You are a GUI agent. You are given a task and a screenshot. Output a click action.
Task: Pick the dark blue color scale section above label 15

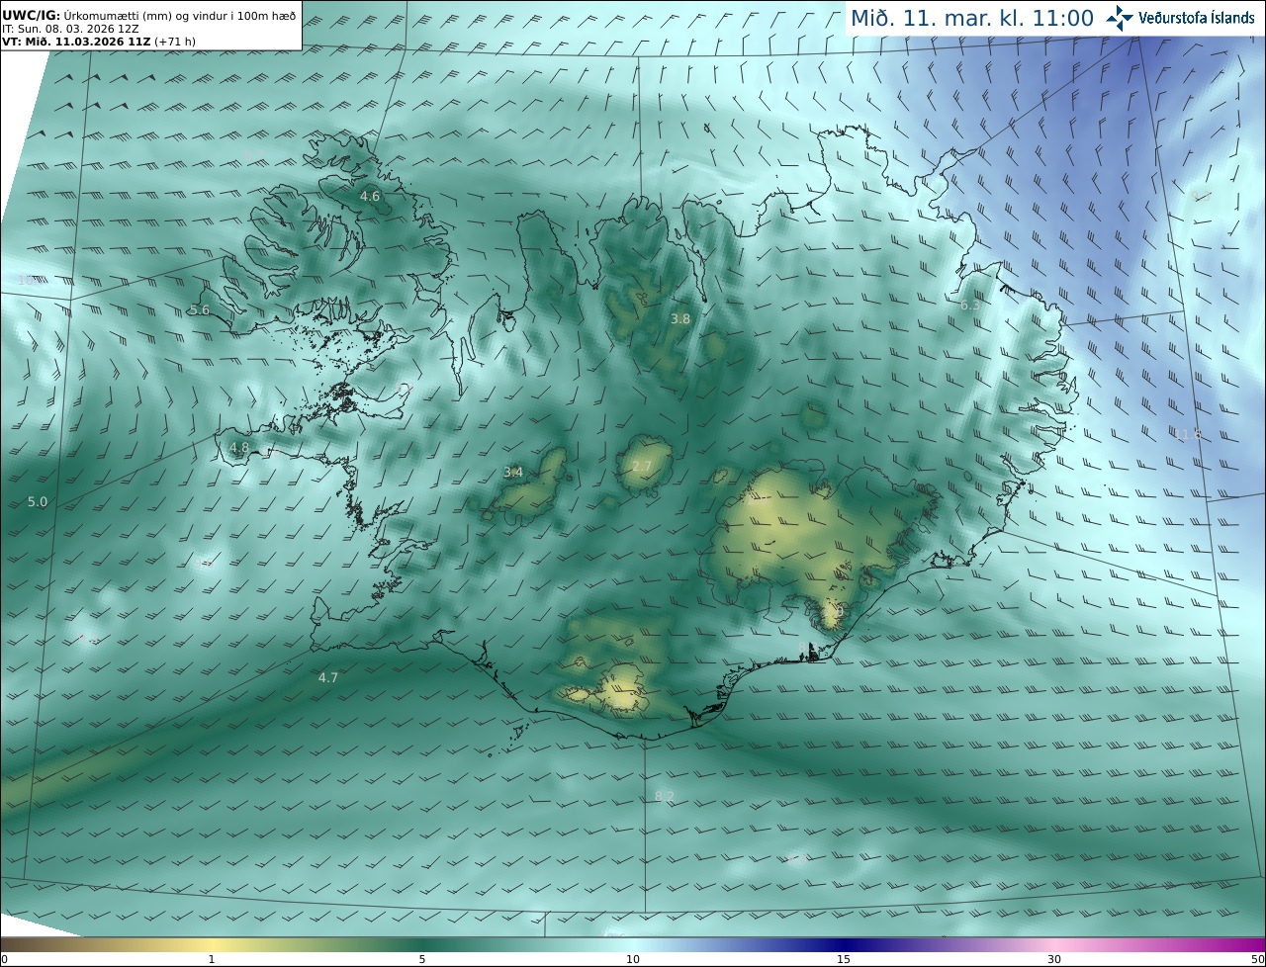pyautogui.click(x=844, y=944)
